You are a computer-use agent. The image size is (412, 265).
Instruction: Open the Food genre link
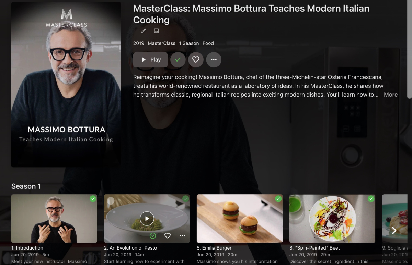208,43
